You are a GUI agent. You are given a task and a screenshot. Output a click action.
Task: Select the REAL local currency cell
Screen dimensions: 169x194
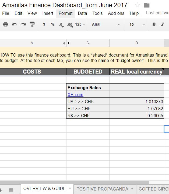(x=137, y=72)
